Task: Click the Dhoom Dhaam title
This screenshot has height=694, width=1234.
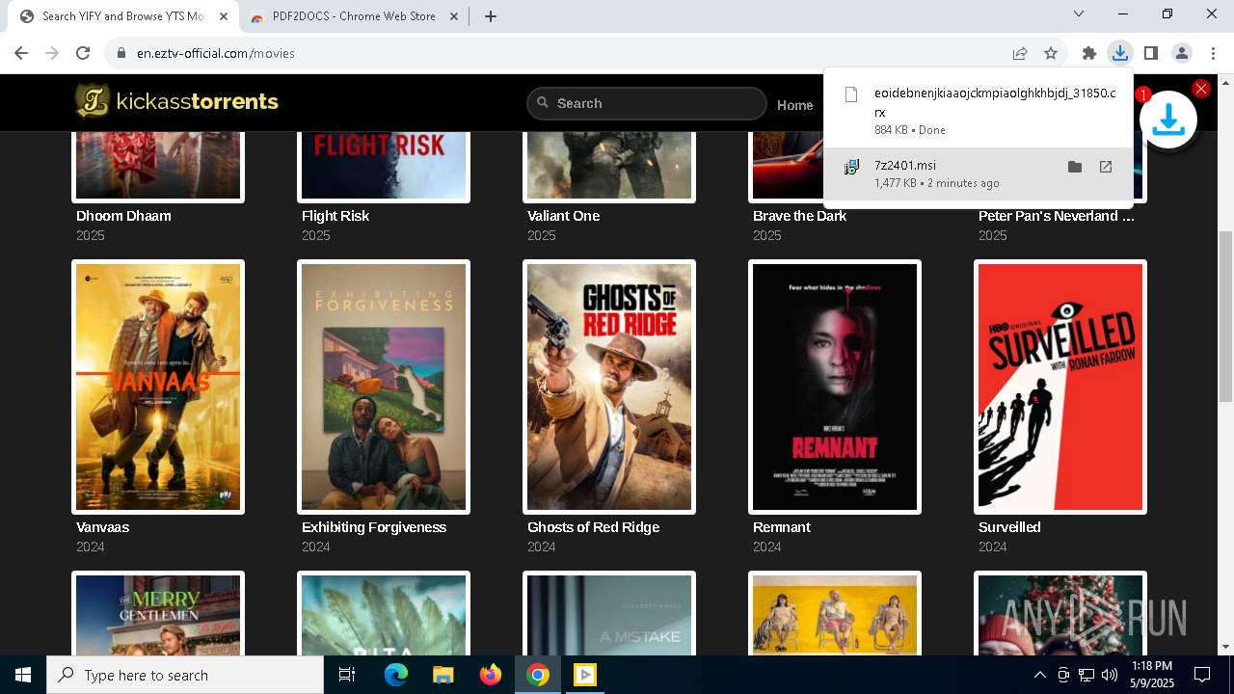Action: 123,216
